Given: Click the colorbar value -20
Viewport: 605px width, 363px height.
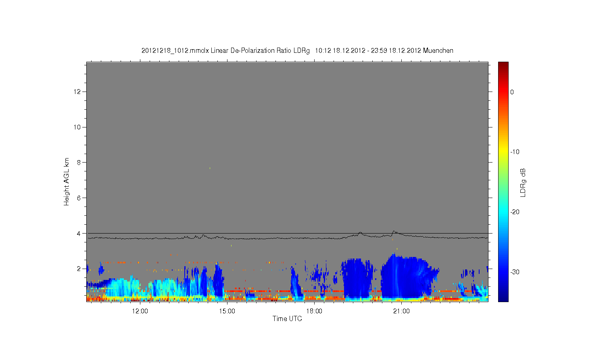Looking at the screenshot, I should (515, 212).
